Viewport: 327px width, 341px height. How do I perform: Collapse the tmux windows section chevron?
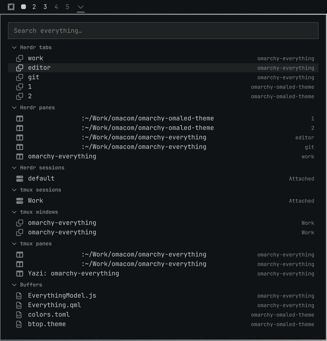pyautogui.click(x=14, y=212)
